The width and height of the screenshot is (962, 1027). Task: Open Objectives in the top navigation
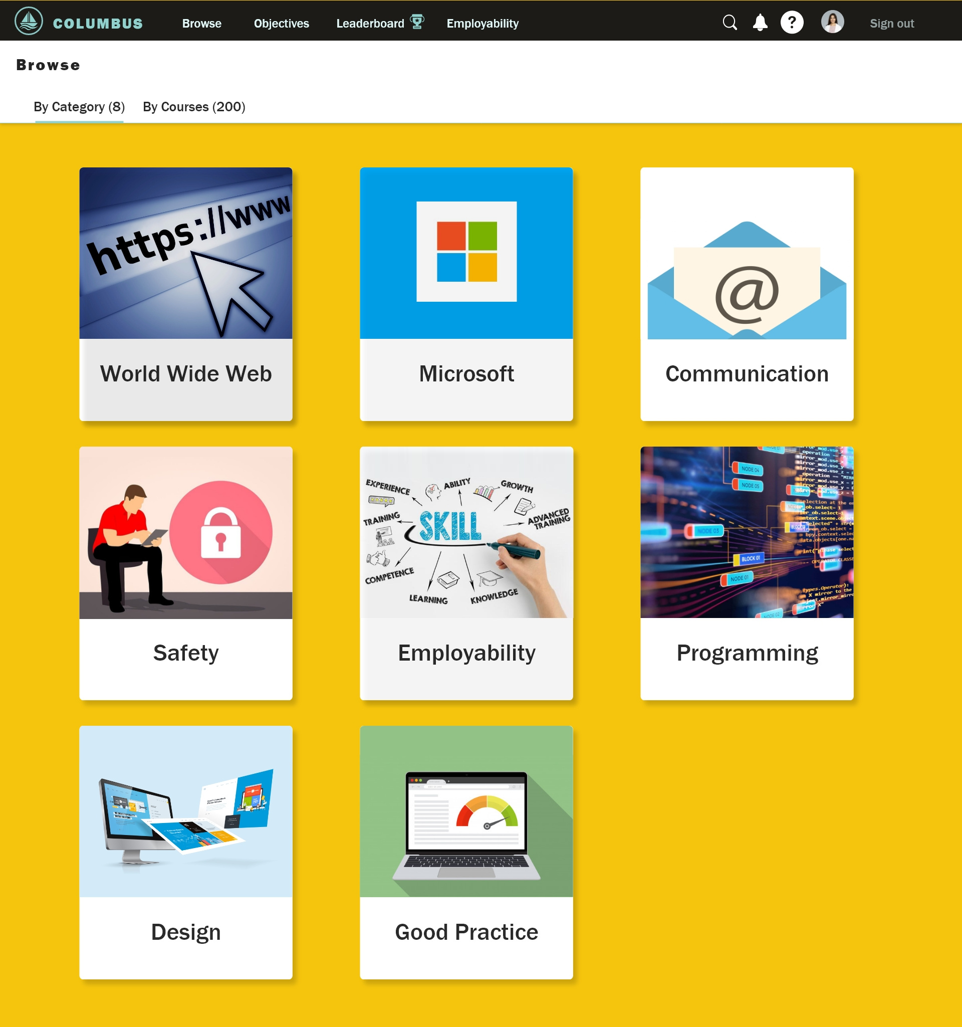pos(281,24)
